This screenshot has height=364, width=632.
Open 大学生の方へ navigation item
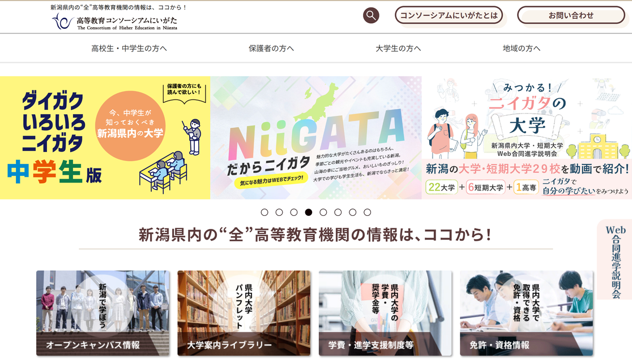(x=398, y=48)
